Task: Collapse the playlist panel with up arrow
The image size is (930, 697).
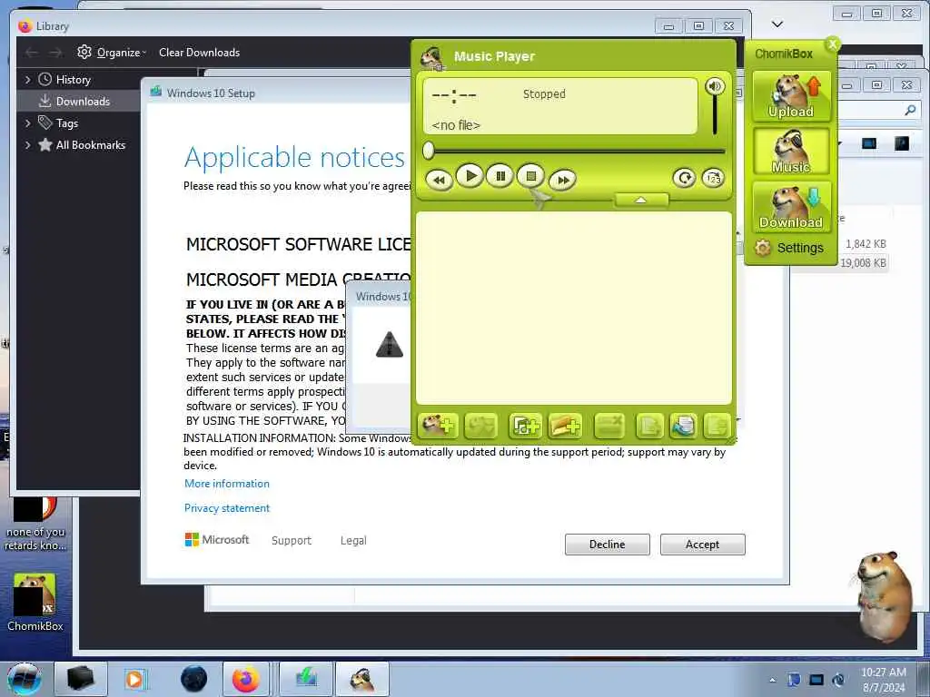Action: pyautogui.click(x=641, y=201)
